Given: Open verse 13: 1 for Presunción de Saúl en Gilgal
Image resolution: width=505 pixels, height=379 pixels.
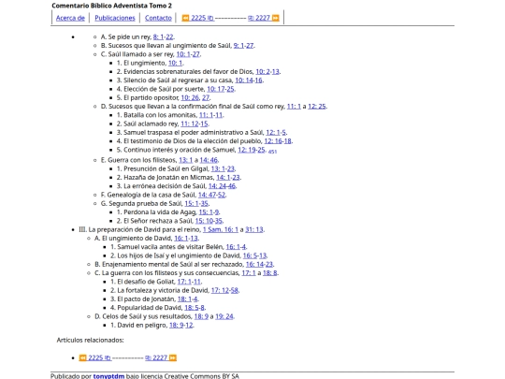Looking at the screenshot, I should tap(218, 169).
